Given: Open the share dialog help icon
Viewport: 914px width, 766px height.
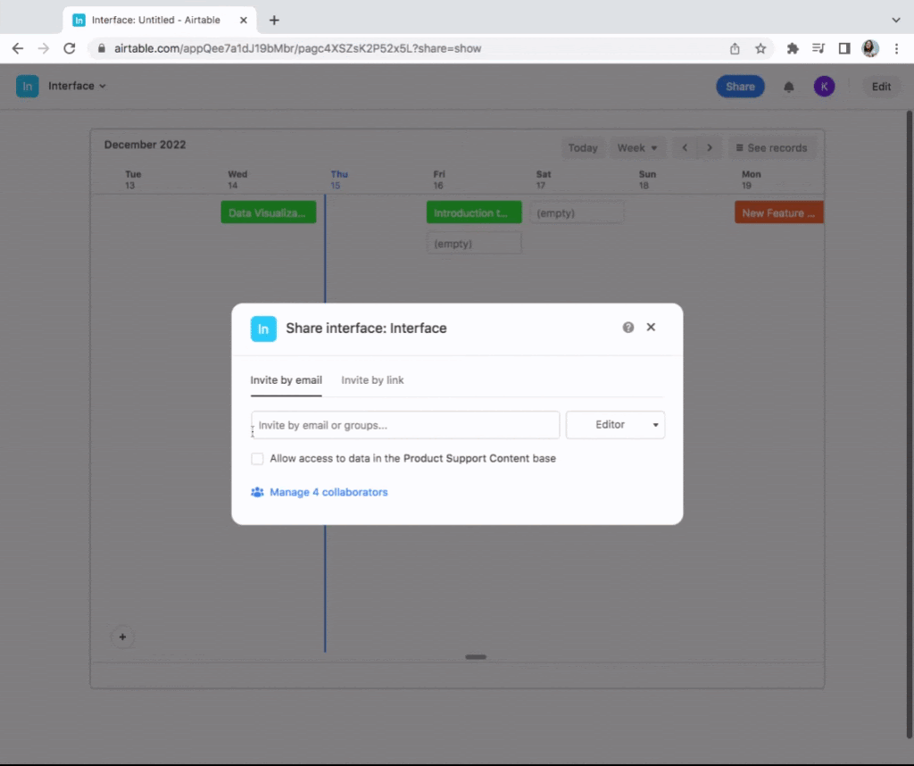Looking at the screenshot, I should (x=627, y=327).
